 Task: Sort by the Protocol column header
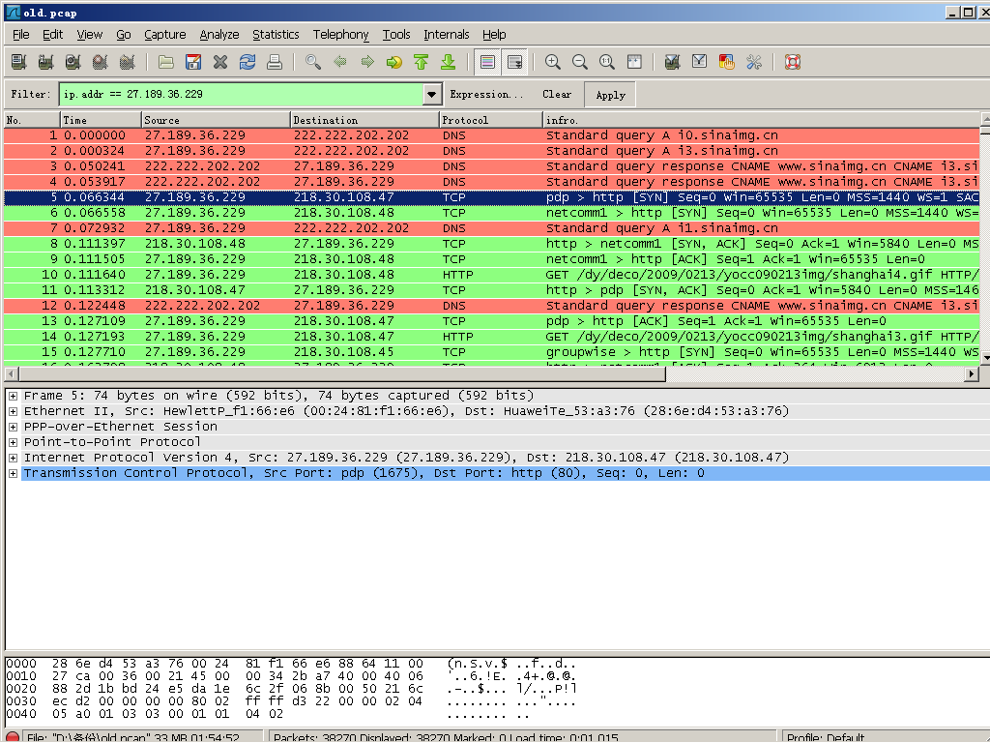click(x=490, y=119)
